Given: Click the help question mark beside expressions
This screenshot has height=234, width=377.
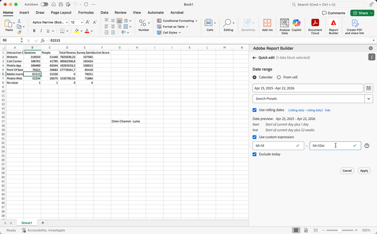Looking at the screenshot, I should point(366,146).
